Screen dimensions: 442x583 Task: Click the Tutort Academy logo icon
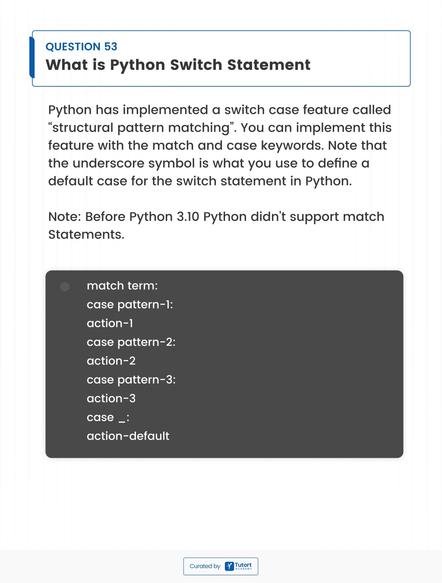click(229, 566)
